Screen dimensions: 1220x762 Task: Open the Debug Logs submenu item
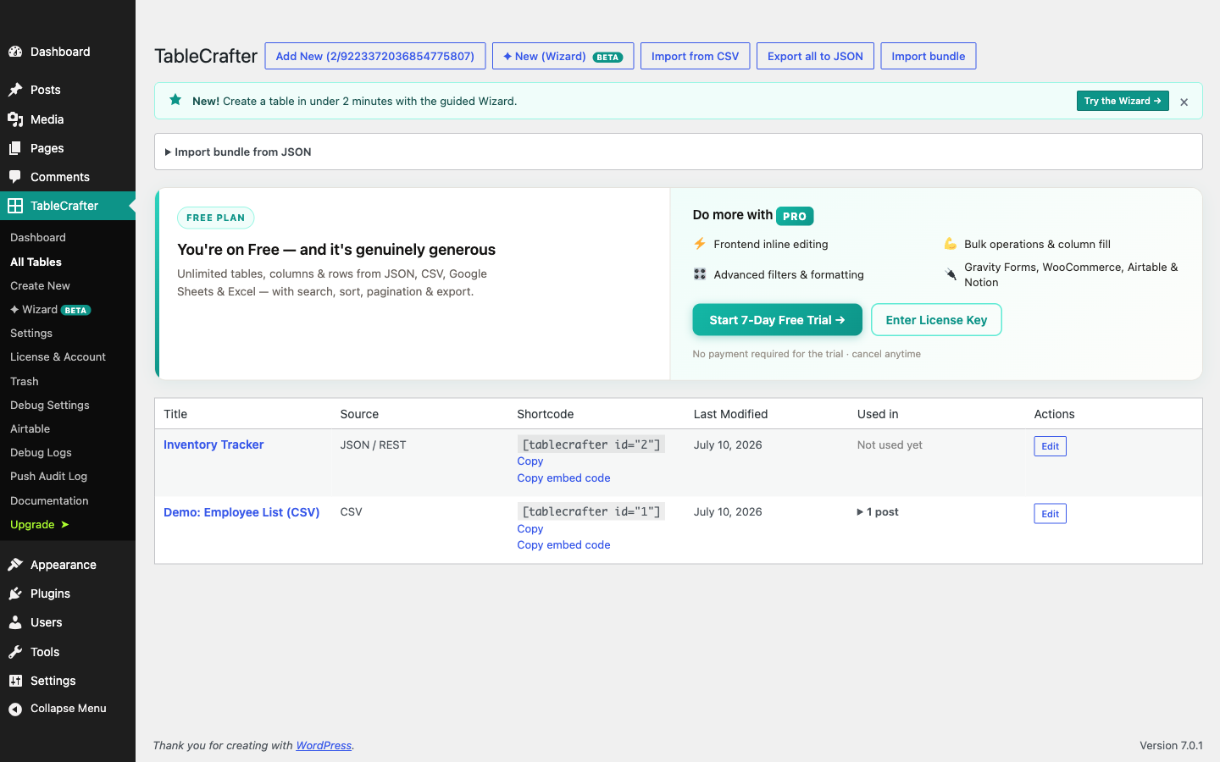41,453
